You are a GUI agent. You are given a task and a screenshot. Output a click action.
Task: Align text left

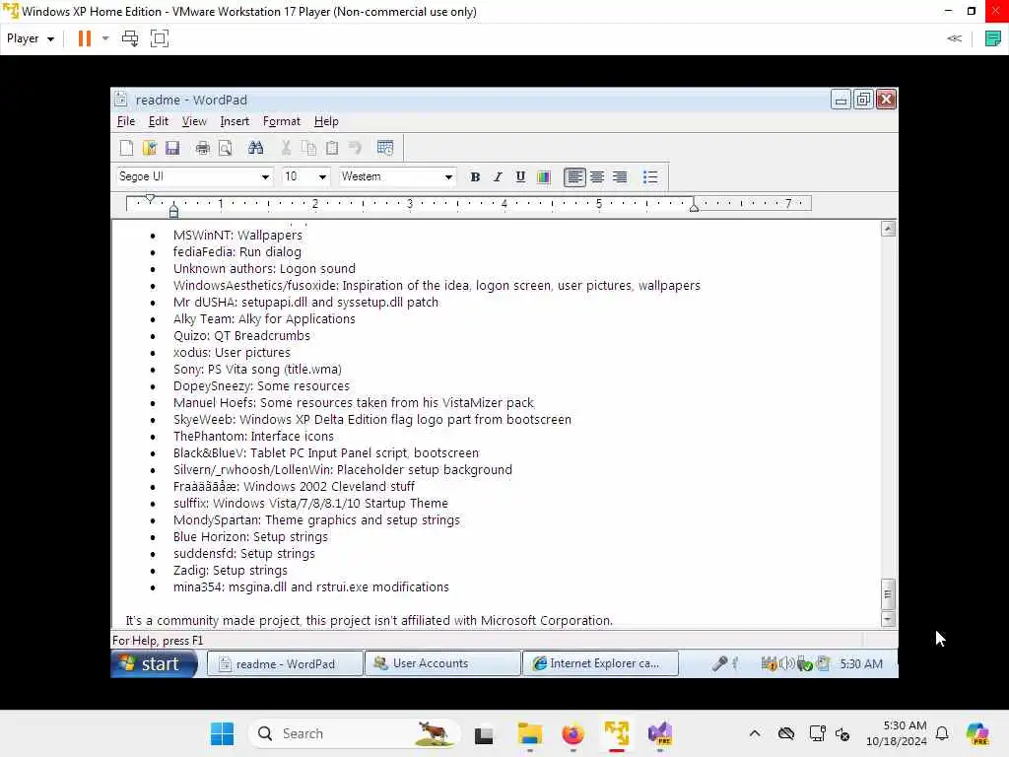click(574, 177)
